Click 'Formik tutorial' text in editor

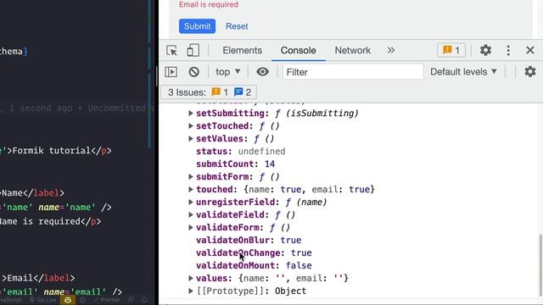click(52, 151)
